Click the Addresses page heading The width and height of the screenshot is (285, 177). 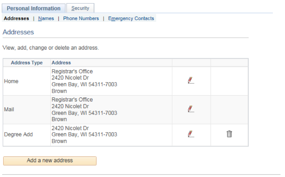coord(18,32)
